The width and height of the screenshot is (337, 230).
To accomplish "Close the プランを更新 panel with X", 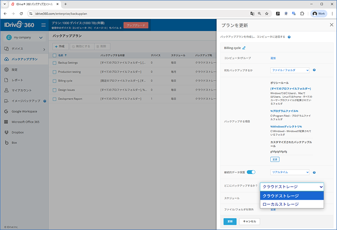I will click(331, 25).
